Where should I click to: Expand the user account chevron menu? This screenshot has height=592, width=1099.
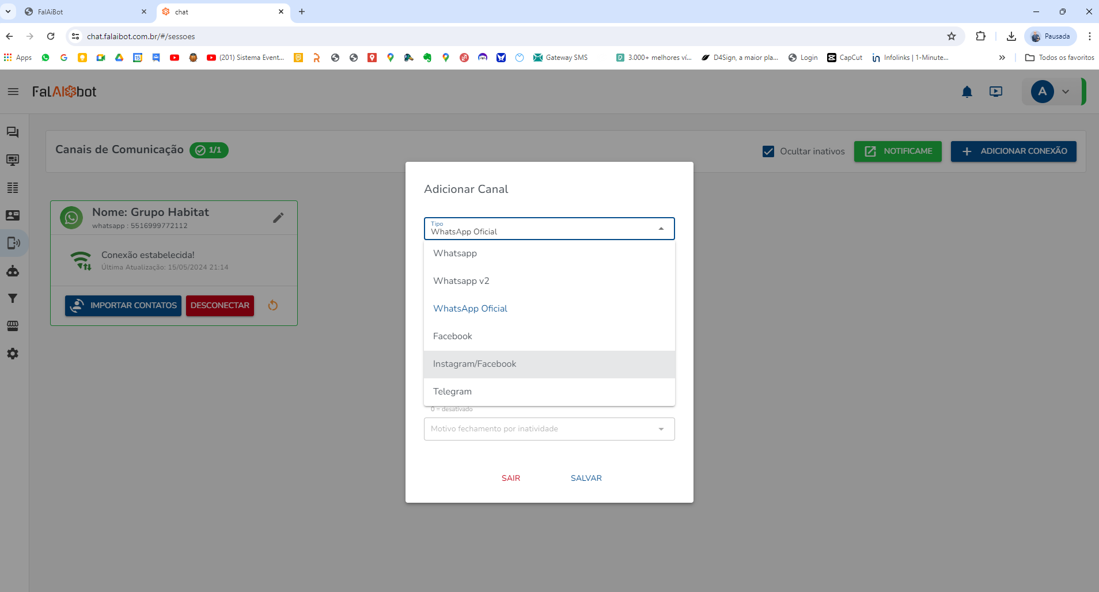tap(1066, 92)
